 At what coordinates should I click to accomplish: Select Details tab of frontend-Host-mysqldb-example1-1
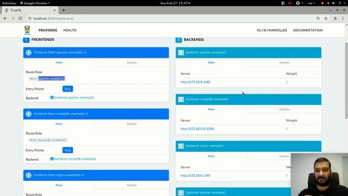click(132, 124)
